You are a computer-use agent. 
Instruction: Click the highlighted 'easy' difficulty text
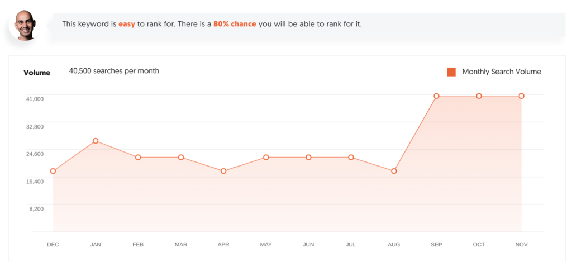pyautogui.click(x=127, y=25)
